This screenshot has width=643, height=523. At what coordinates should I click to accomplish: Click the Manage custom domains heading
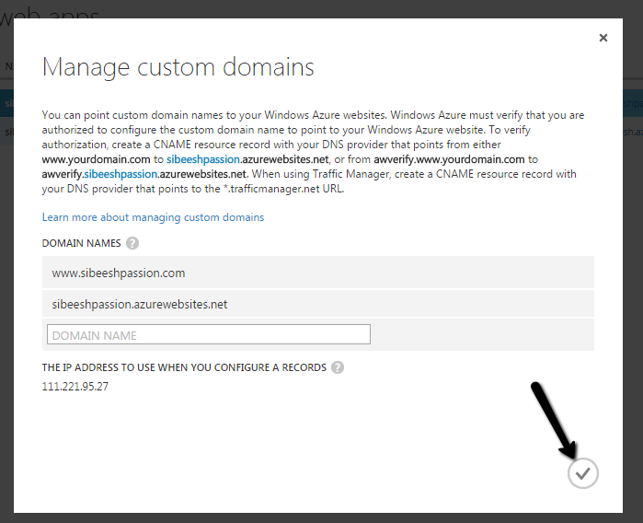click(x=178, y=67)
